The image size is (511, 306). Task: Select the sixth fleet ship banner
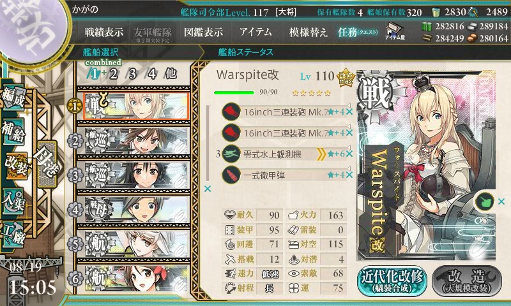137,279
